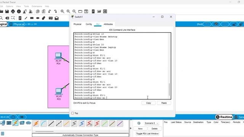Switch to Switch1 Config tab
Screen dimensions: 244x137
[x=89, y=24]
